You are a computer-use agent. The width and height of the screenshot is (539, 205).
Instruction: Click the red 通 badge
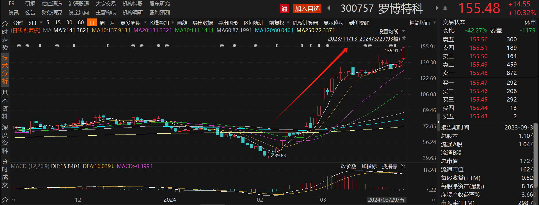[x=284, y=8]
